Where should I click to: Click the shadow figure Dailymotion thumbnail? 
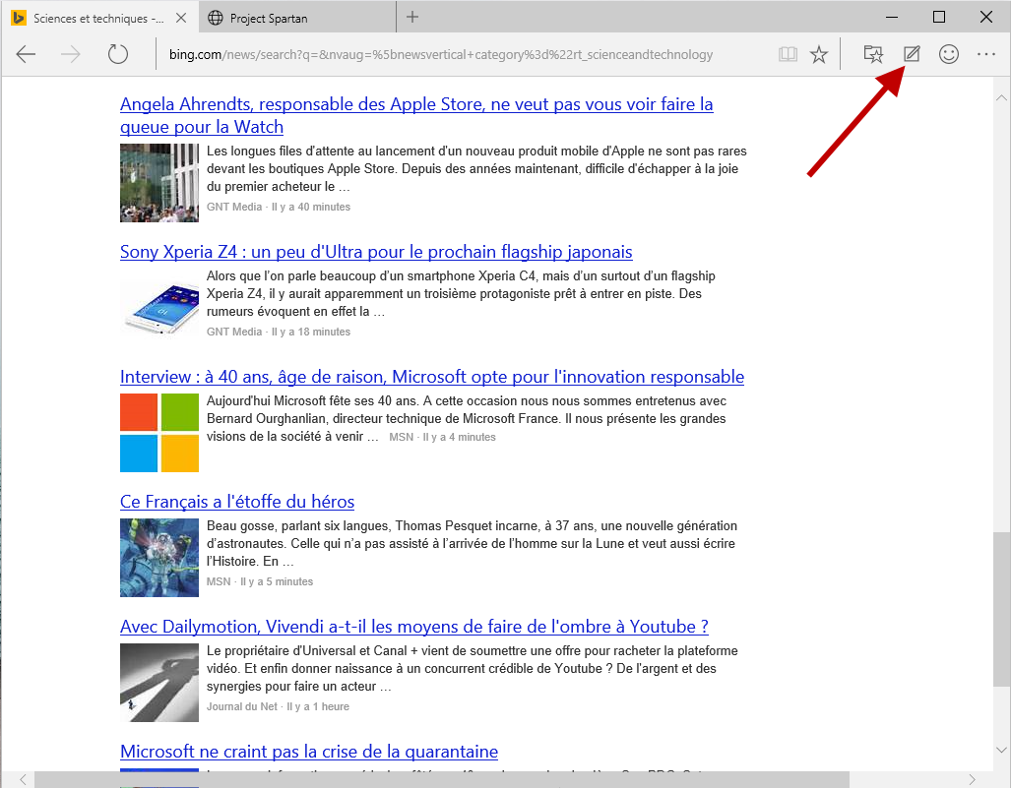coord(159,683)
